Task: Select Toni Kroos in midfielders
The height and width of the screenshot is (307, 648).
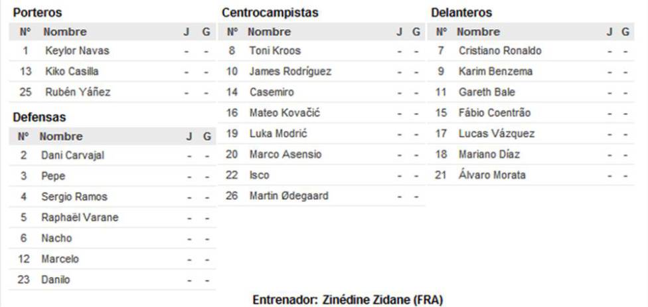Action: click(x=275, y=51)
